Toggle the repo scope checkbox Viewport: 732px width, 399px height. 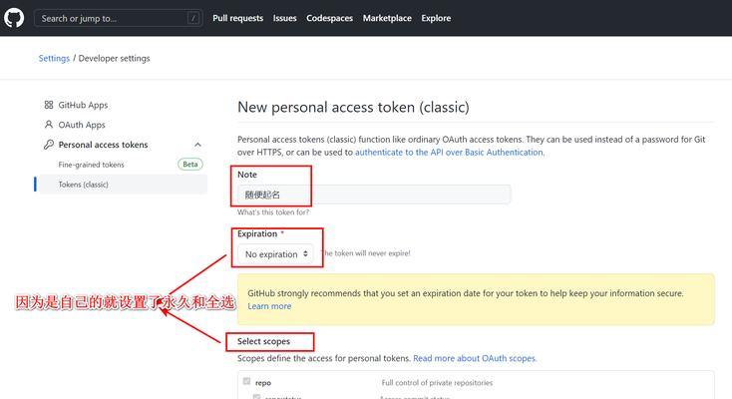click(x=247, y=381)
